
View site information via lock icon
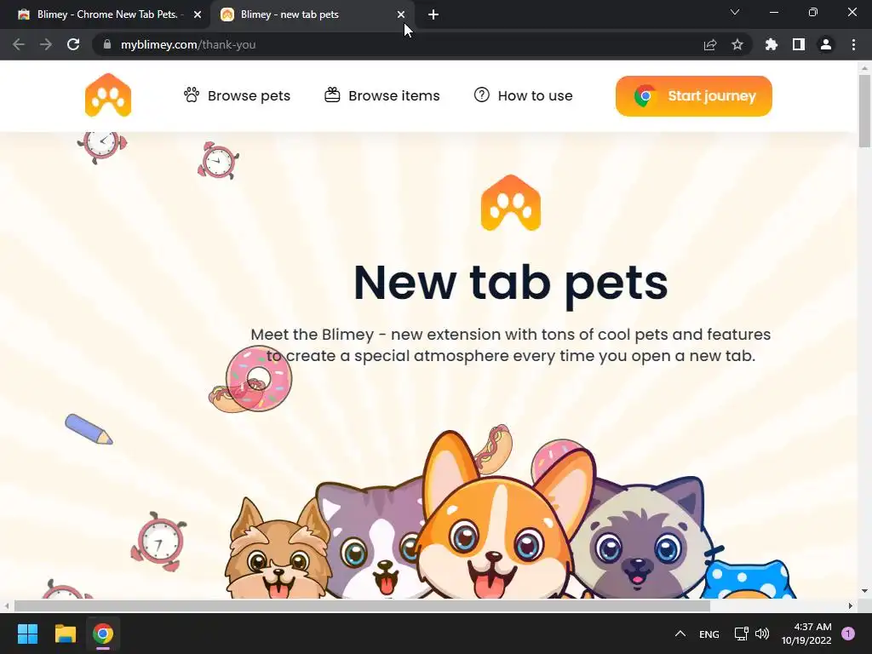point(107,44)
